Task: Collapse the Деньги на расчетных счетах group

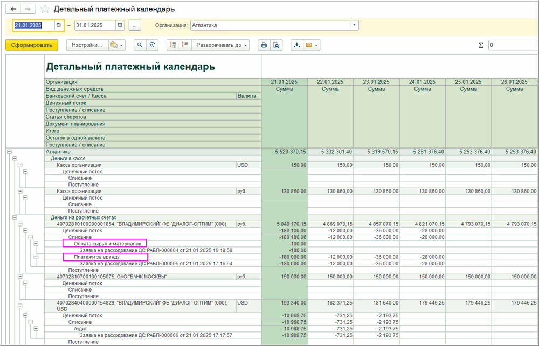Action: [15, 217]
